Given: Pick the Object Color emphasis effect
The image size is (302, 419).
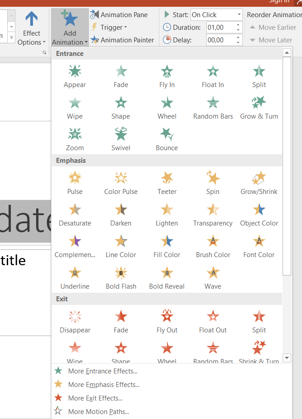Looking at the screenshot, I should 259,215.
